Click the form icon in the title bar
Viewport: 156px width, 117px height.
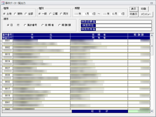[3, 3]
